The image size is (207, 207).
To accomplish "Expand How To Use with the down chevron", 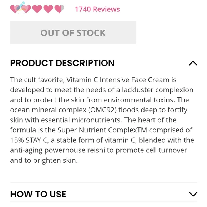I will tap(193, 194).
